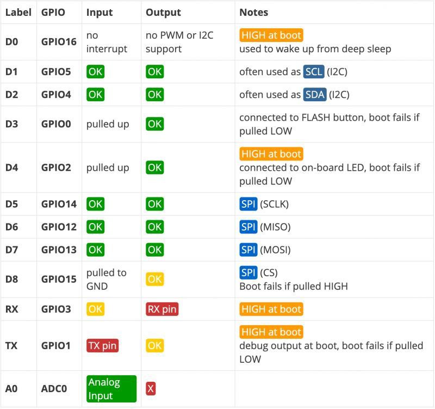Select the red TX pin badge
Screen dimensions: 435x409
click(103, 345)
